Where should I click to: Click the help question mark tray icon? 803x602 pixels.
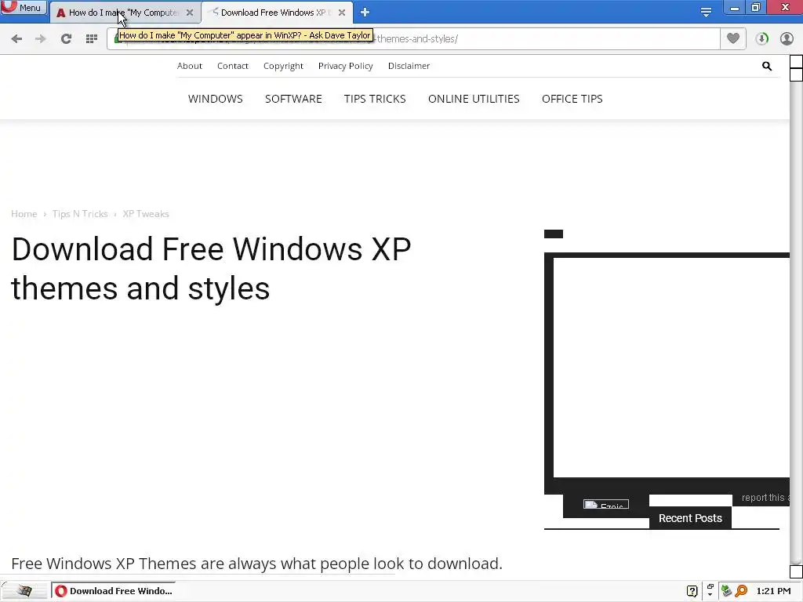pos(692,591)
